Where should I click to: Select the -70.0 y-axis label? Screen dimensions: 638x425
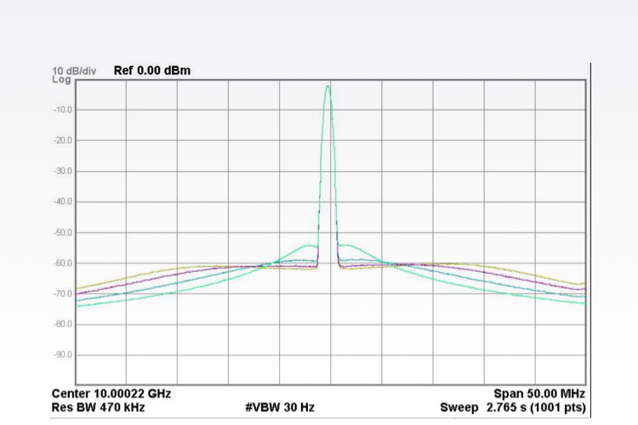[x=63, y=293]
